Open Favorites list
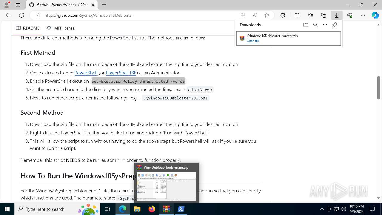 (310, 15)
